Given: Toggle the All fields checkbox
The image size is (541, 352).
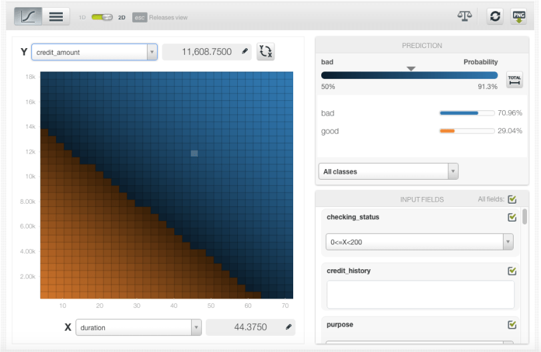Looking at the screenshot, I should click(x=512, y=199).
